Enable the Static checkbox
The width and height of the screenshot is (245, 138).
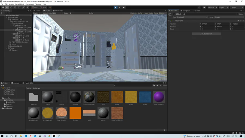click(x=237, y=14)
